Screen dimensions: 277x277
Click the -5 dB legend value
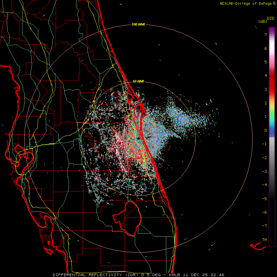click(x=264, y=199)
